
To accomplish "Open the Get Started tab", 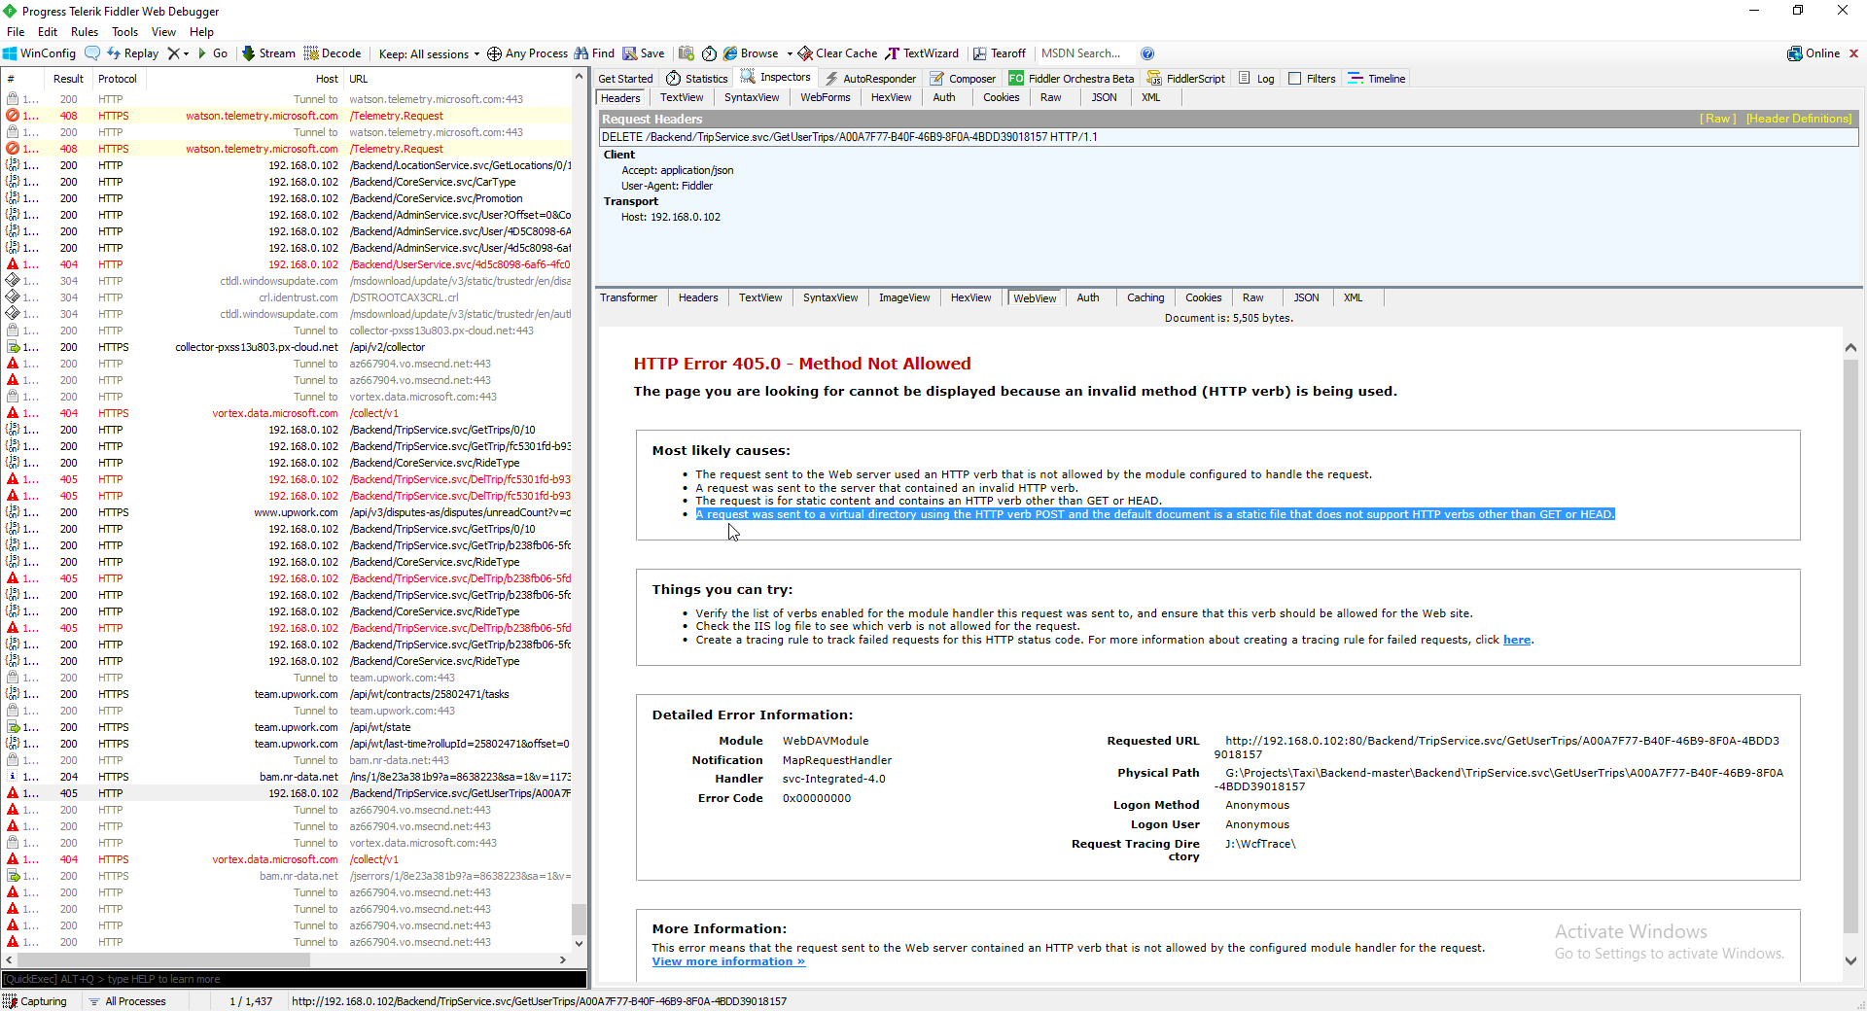I will (x=625, y=79).
